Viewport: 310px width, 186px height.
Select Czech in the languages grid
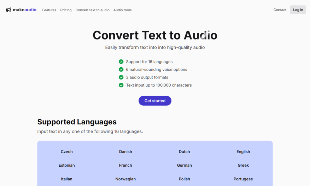[66, 152]
